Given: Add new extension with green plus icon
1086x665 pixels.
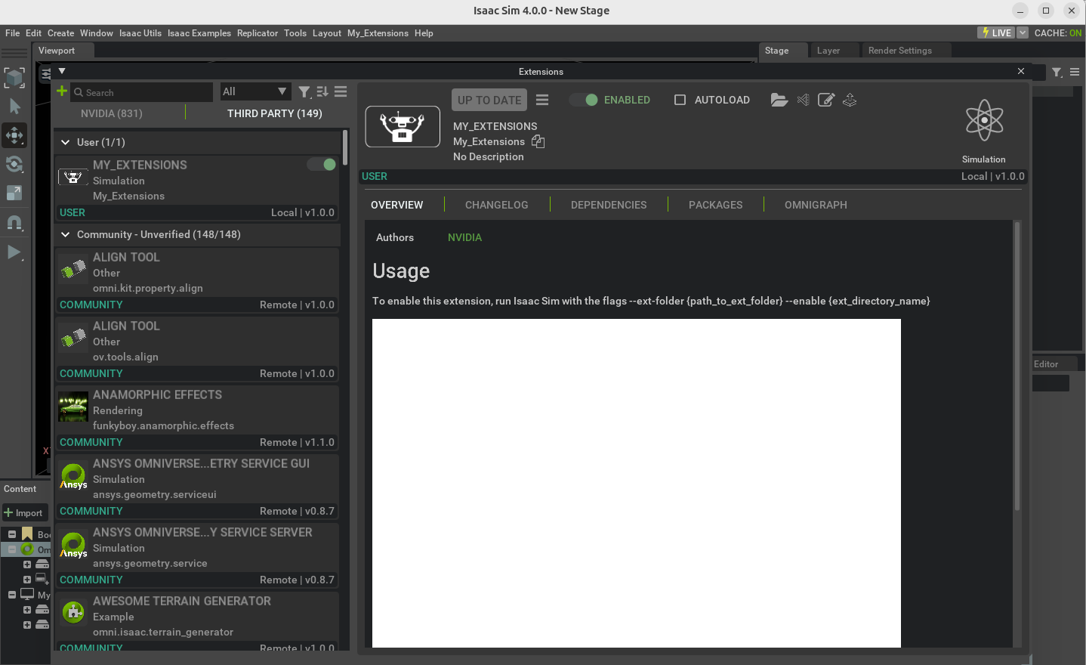Looking at the screenshot, I should coord(62,91).
